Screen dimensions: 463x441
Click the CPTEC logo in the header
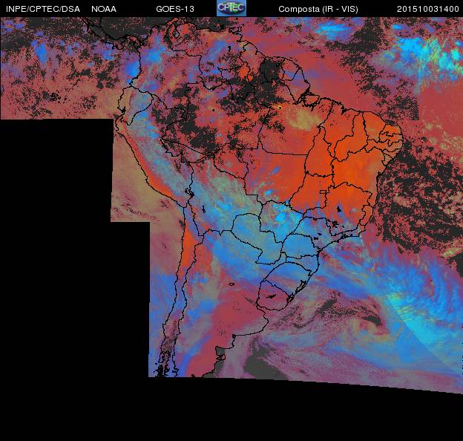pos(231,8)
